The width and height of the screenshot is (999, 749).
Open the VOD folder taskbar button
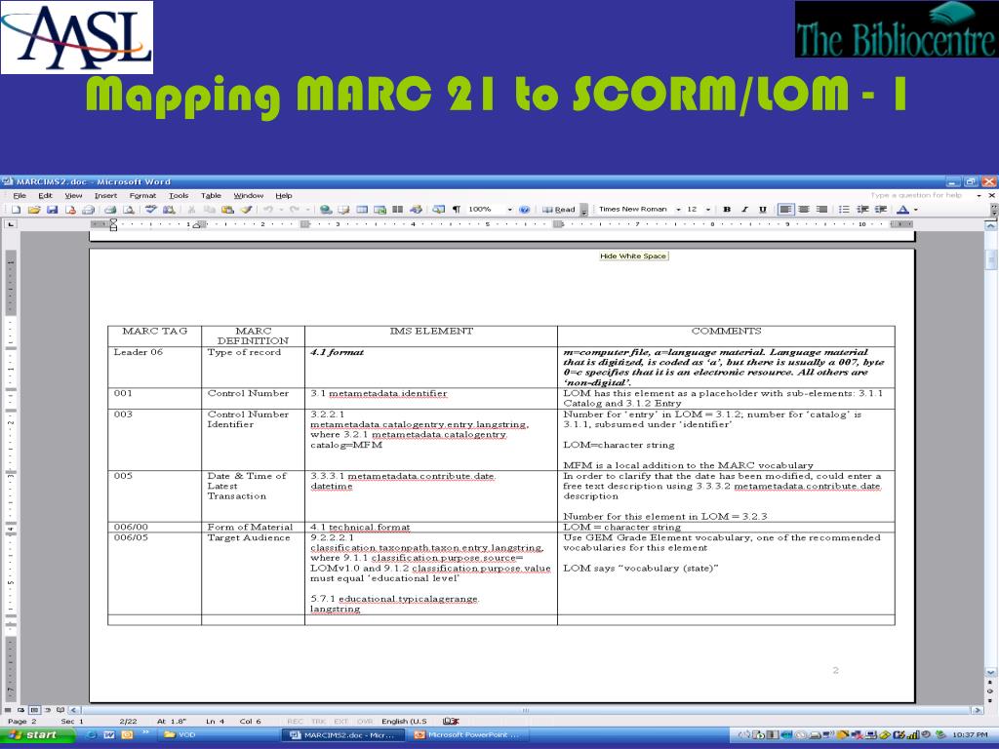click(x=217, y=735)
